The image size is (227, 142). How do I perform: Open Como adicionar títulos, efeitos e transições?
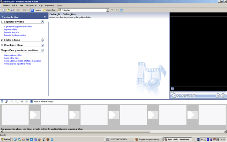[22, 61]
